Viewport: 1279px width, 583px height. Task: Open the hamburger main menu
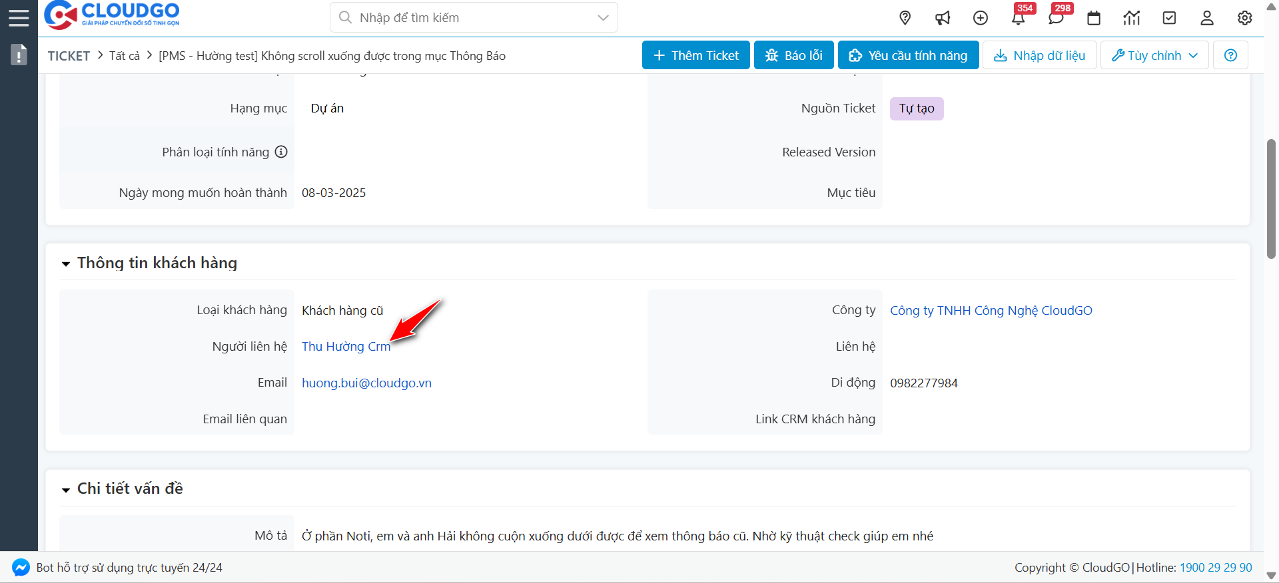[19, 18]
